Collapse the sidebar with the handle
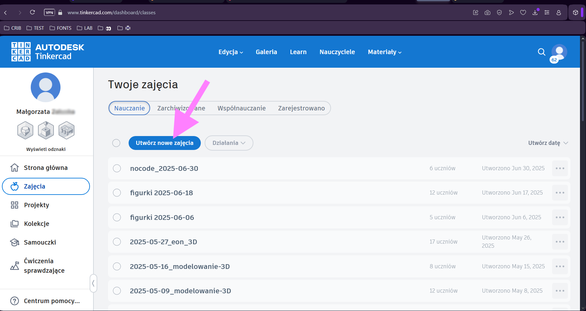The image size is (586, 311). 93,283
